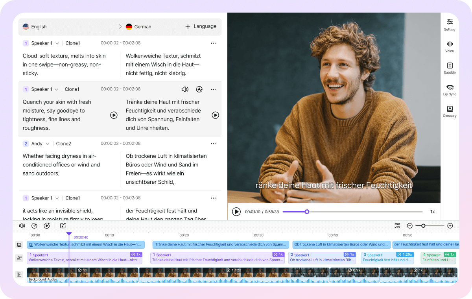Open the Glossary panel
472x299 pixels.
tap(449, 112)
